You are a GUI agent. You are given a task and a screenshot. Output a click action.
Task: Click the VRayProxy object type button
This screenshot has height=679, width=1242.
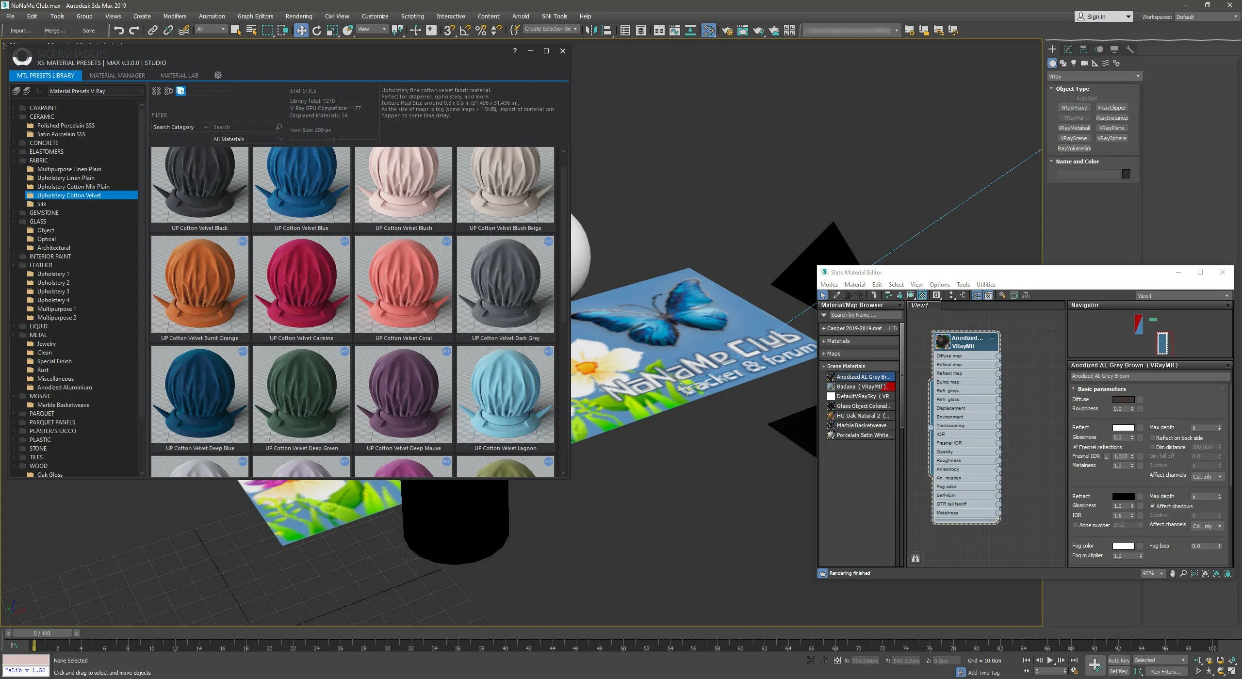pyautogui.click(x=1074, y=107)
